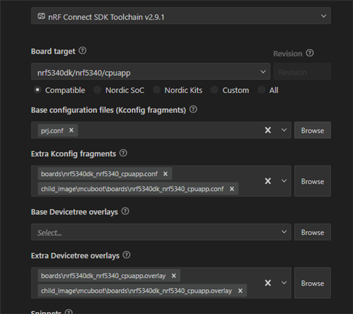Click the Revision input field
The image size is (353, 314).
click(x=302, y=72)
